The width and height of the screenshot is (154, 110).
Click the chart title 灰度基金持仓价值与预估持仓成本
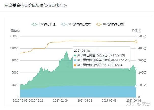(x=34, y=5)
